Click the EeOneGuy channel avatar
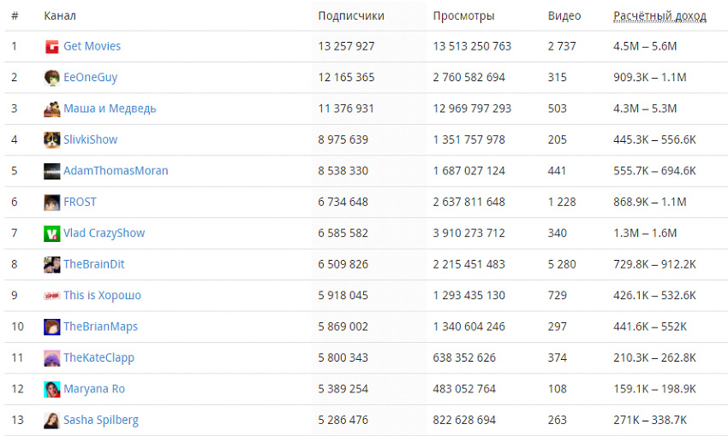728x436 pixels. [x=52, y=78]
